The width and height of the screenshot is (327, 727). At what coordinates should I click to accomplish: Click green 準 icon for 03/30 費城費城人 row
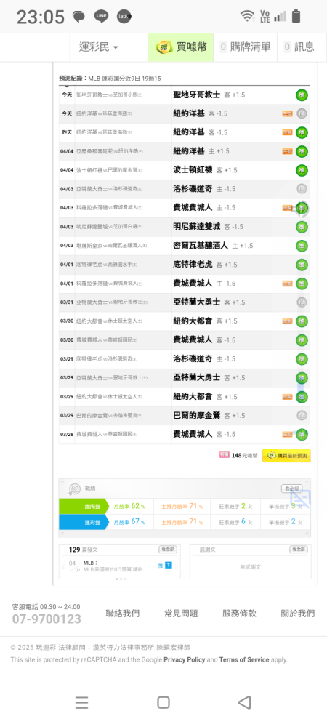[302, 340]
